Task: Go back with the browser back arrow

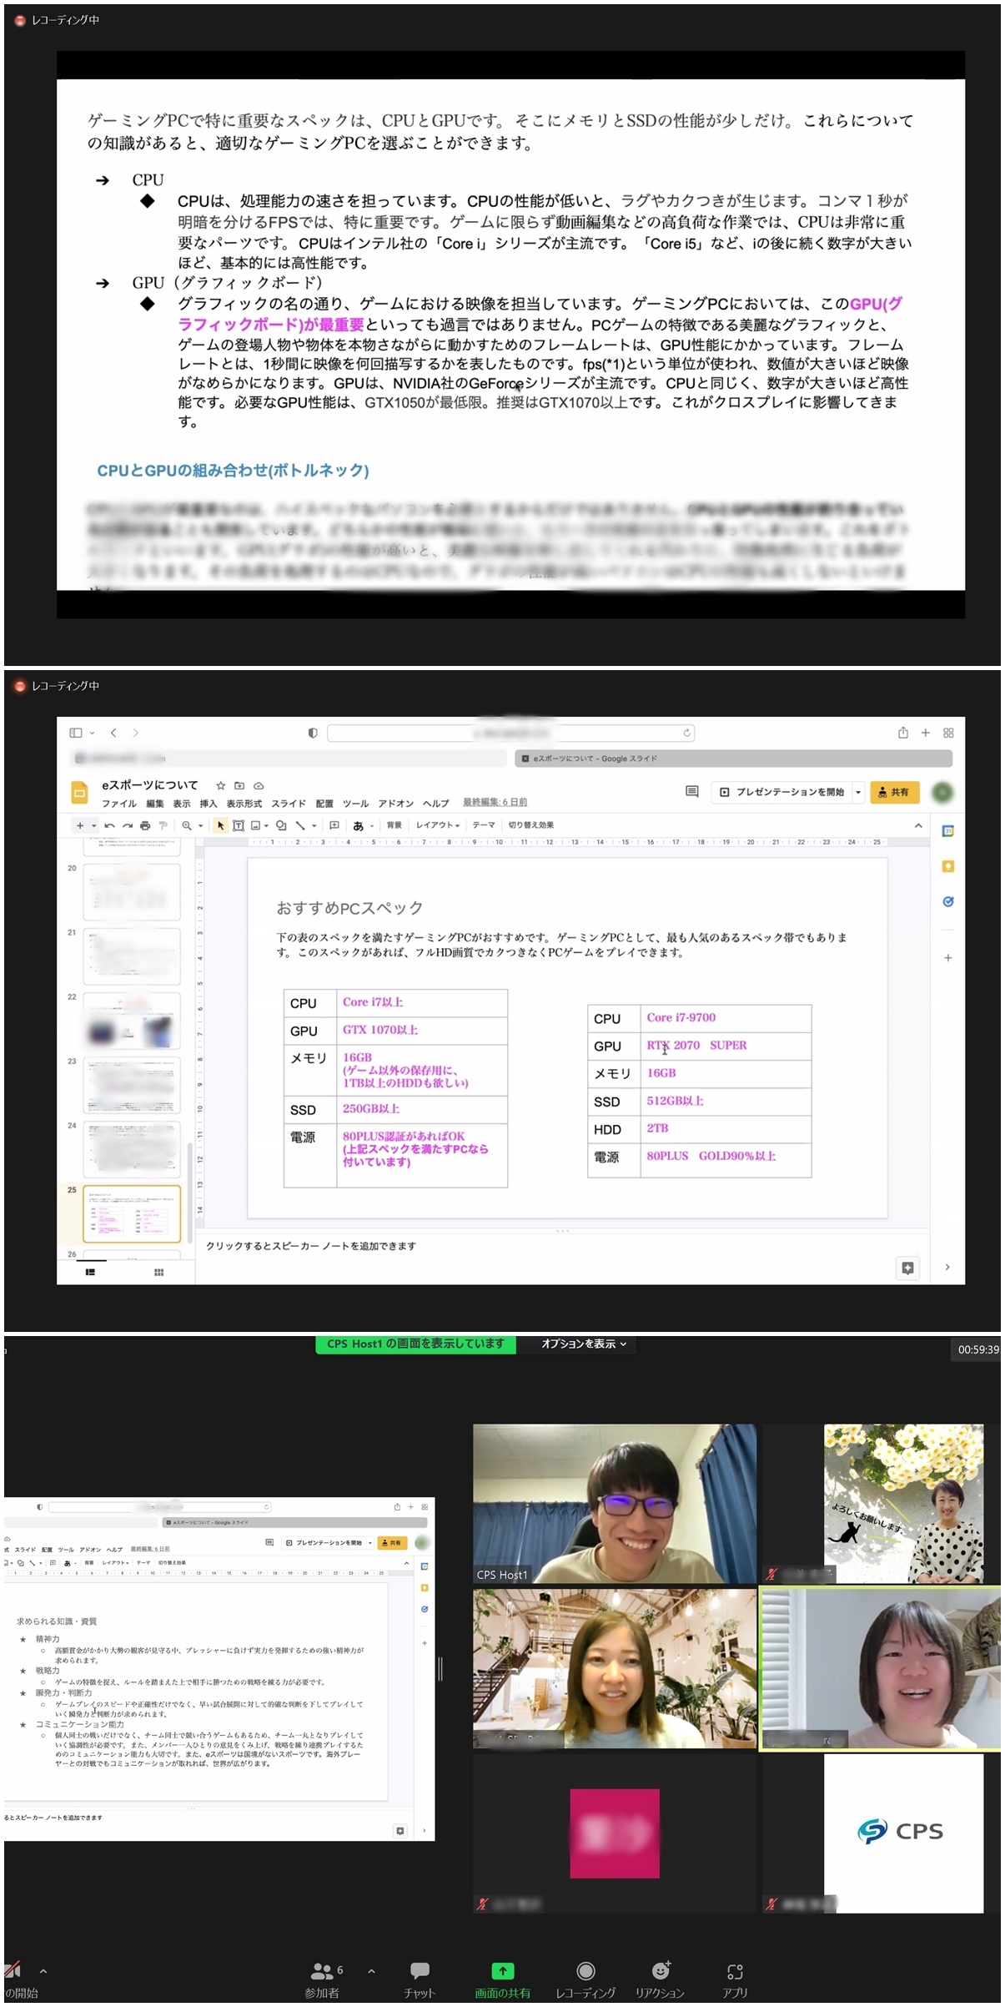Action: click(x=113, y=733)
